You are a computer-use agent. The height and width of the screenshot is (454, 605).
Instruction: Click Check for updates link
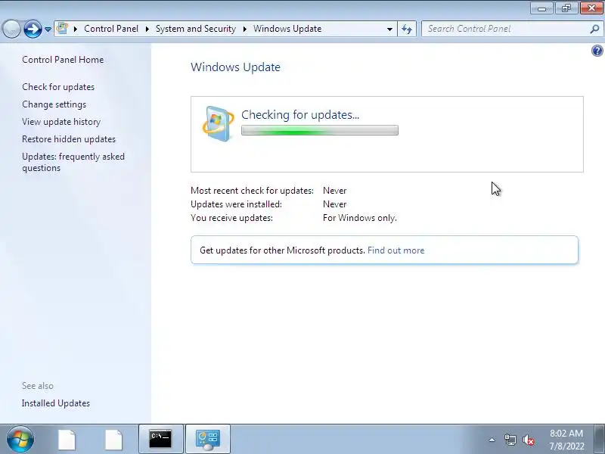[58, 87]
